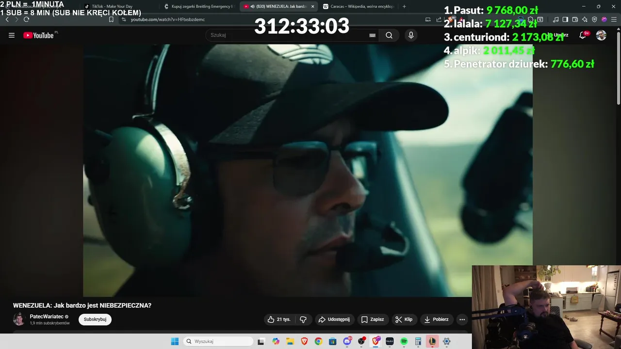Open Task View on the taskbar

pyautogui.click(x=261, y=341)
